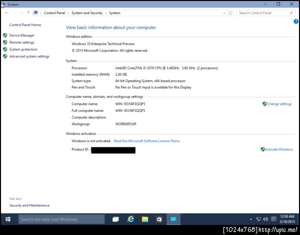The image size is (300, 235).
Task: Open the address bar history dropdown
Action: point(224,13)
